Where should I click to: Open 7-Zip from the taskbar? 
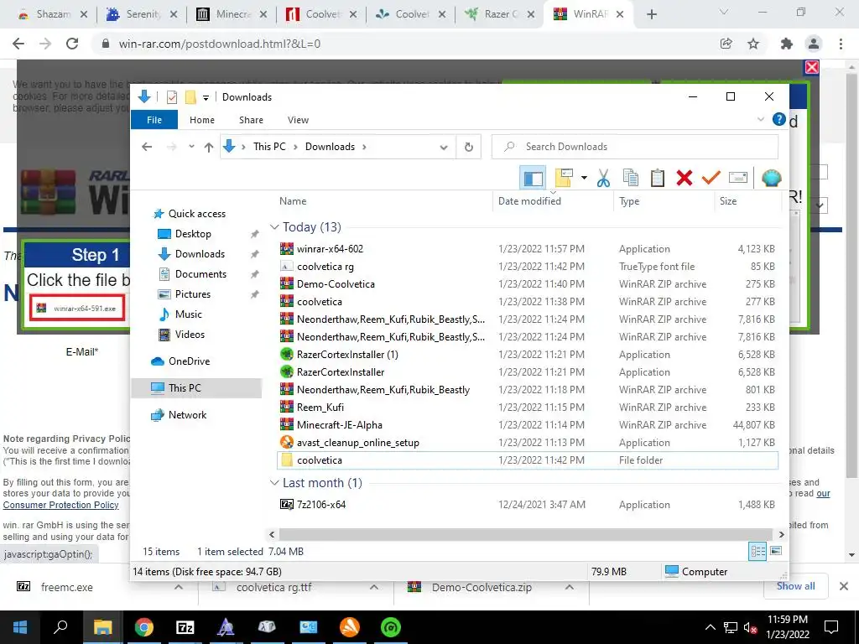(185, 627)
